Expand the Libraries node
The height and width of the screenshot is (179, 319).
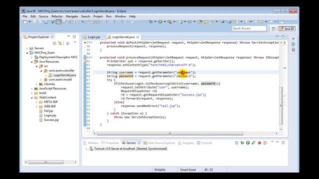36,84
